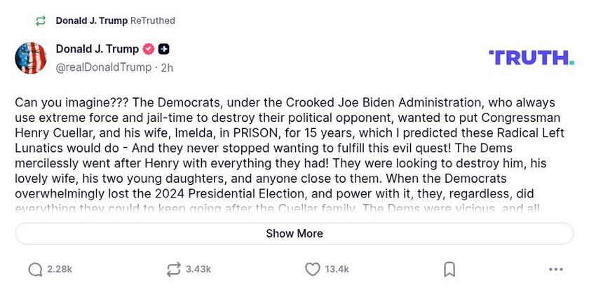Bookmark this post
The height and width of the screenshot is (297, 589).
point(449,270)
